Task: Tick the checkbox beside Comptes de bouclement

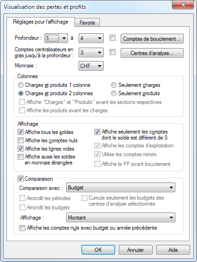Action: click(112, 38)
